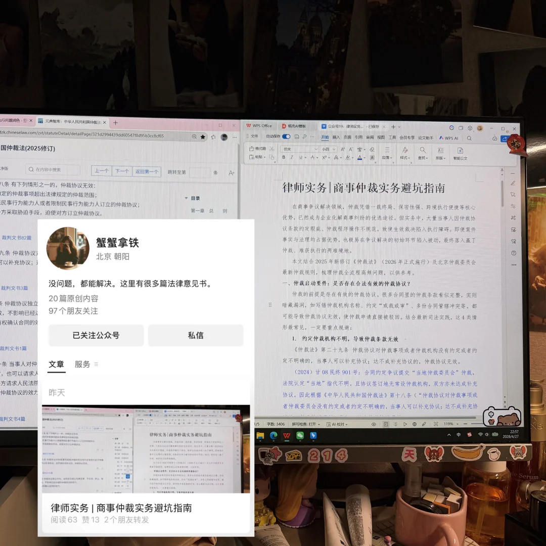Open Microsoft Edge from the taskbar
The image size is (546, 546).
point(274,435)
